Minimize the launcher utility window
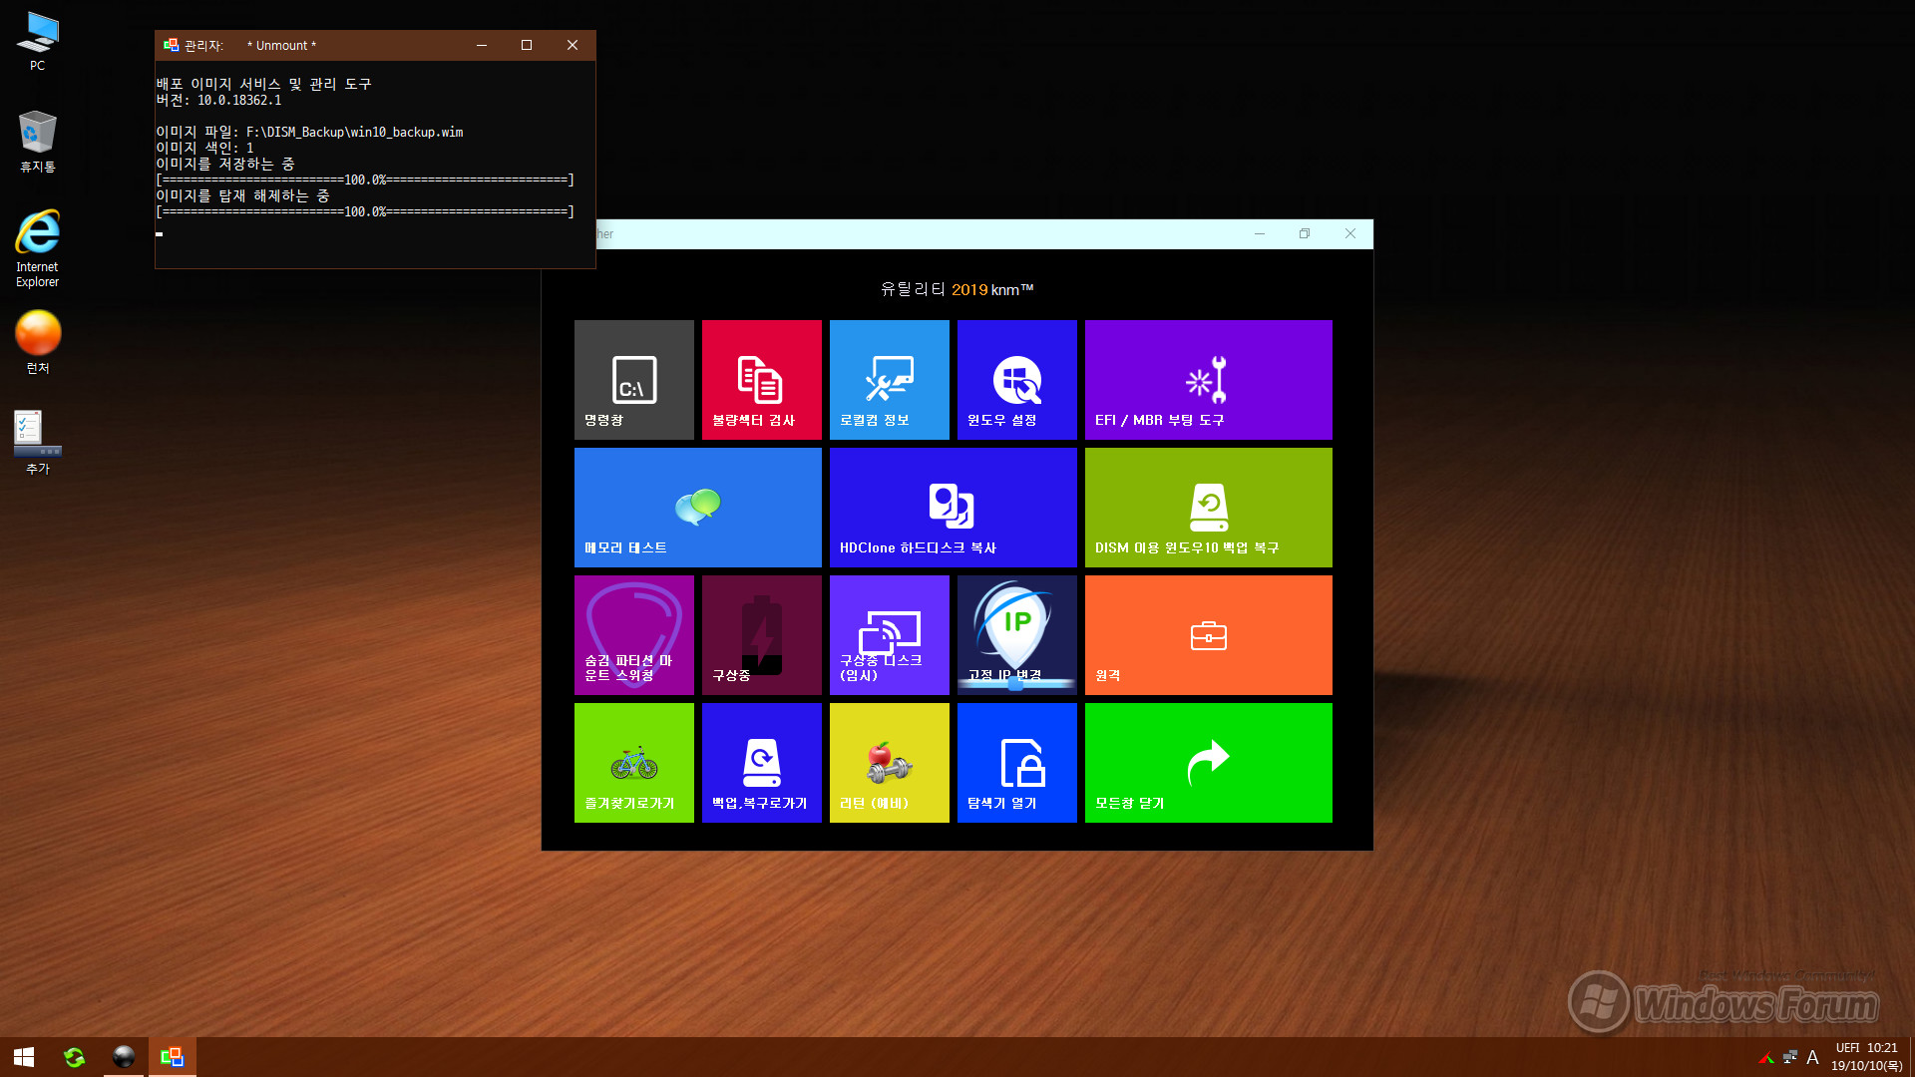This screenshot has height=1077, width=1915. click(x=1260, y=233)
